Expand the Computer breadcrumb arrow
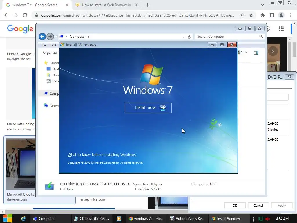Image resolution: width=297 pixels, height=223 pixels. coord(89,37)
